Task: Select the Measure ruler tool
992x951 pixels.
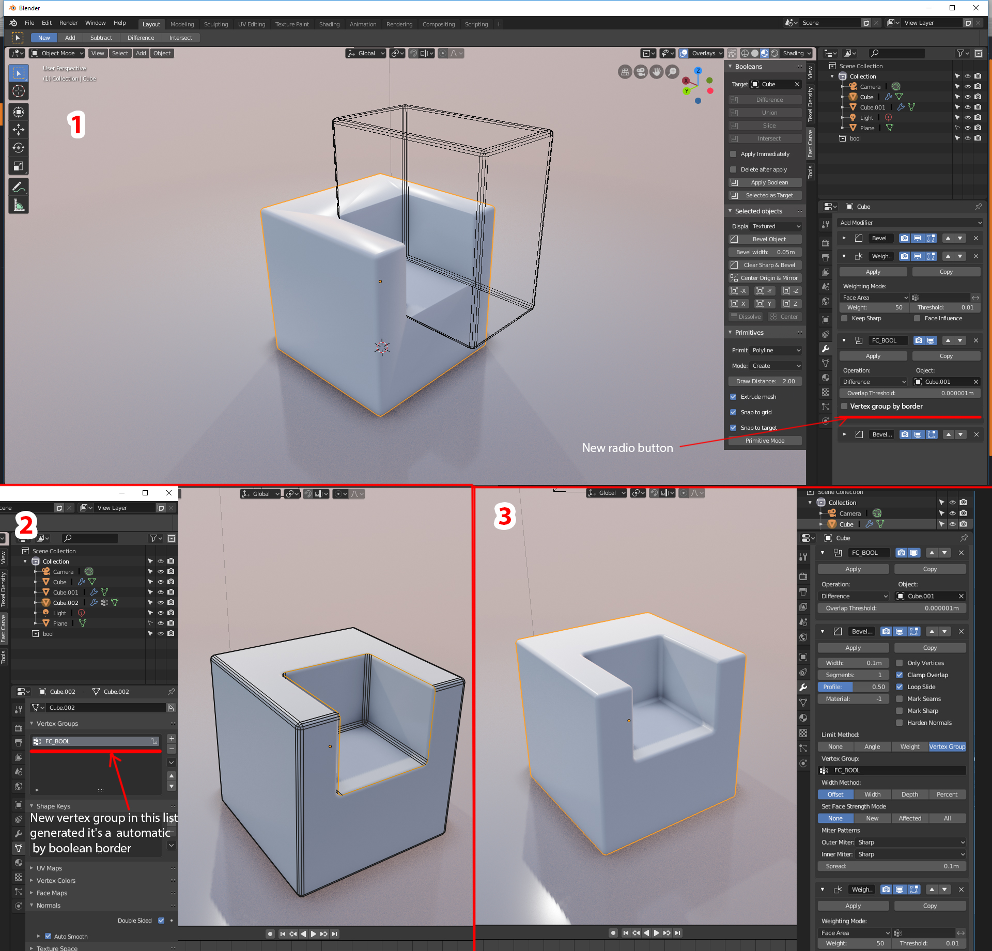Action: pos(19,205)
